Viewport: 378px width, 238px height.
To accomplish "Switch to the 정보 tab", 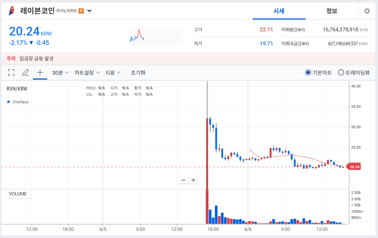I will (332, 11).
